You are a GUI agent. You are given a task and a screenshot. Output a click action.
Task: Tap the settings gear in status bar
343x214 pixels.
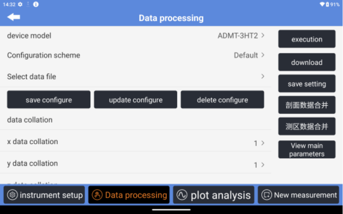(20, 4)
